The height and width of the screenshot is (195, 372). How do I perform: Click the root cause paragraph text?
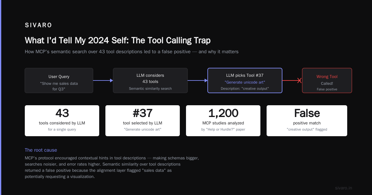(112, 167)
